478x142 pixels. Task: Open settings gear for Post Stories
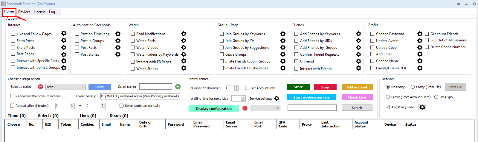pos(118,54)
